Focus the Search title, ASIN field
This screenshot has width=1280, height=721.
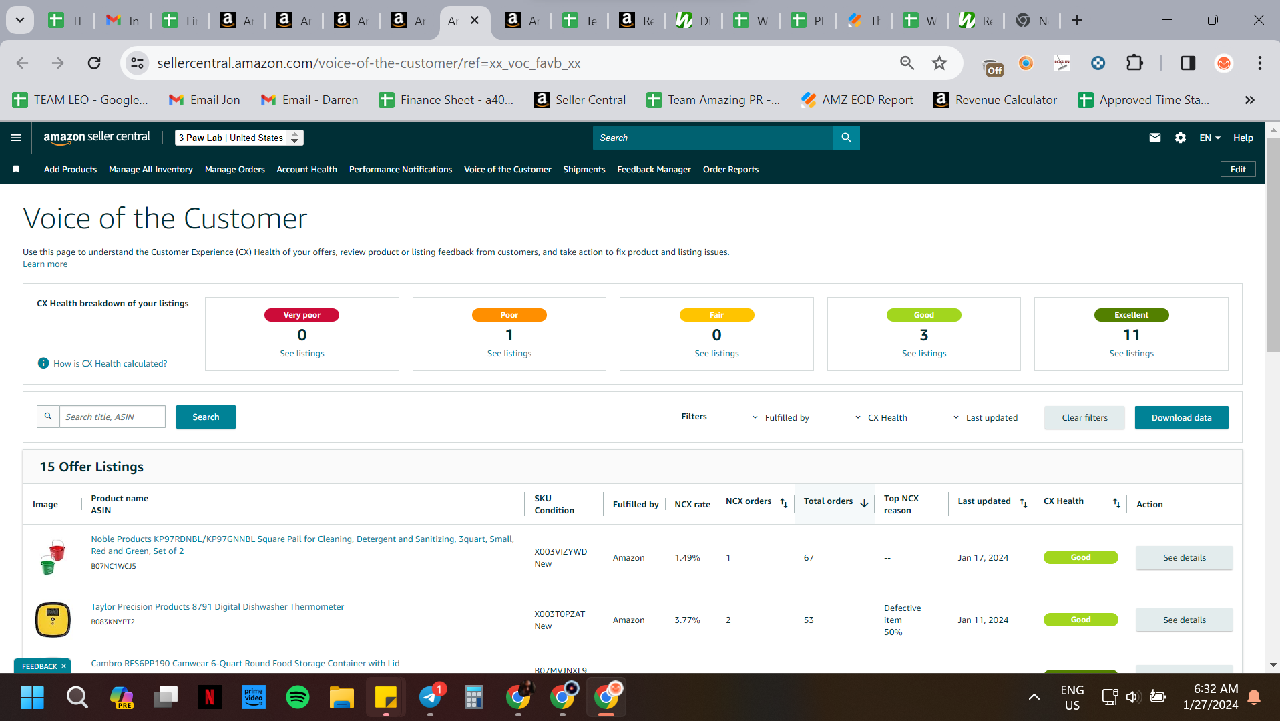tap(112, 417)
